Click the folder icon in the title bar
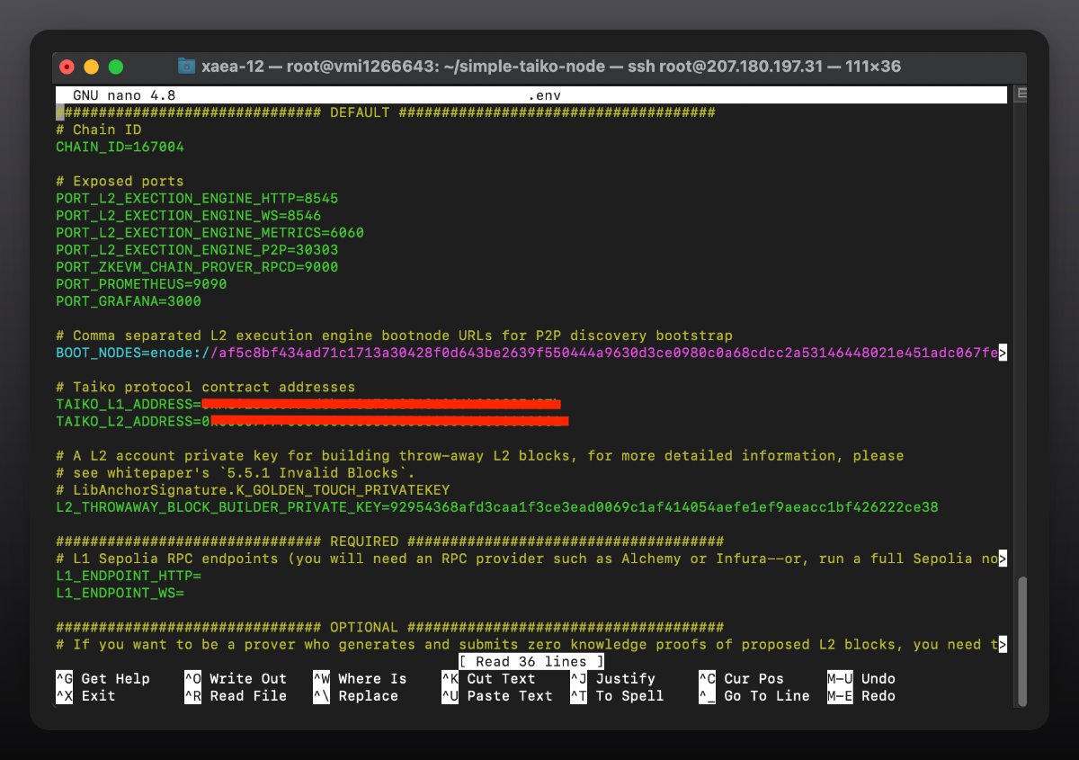 point(187,67)
